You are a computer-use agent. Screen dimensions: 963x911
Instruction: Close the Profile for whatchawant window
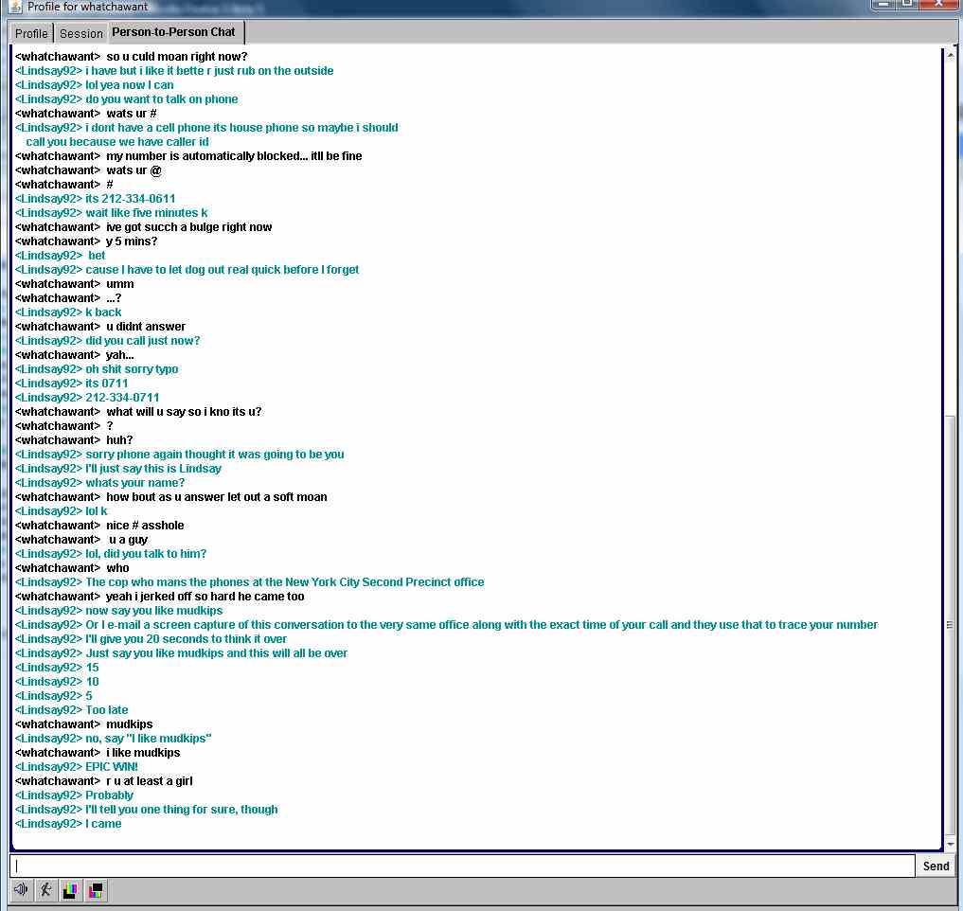pos(938,5)
